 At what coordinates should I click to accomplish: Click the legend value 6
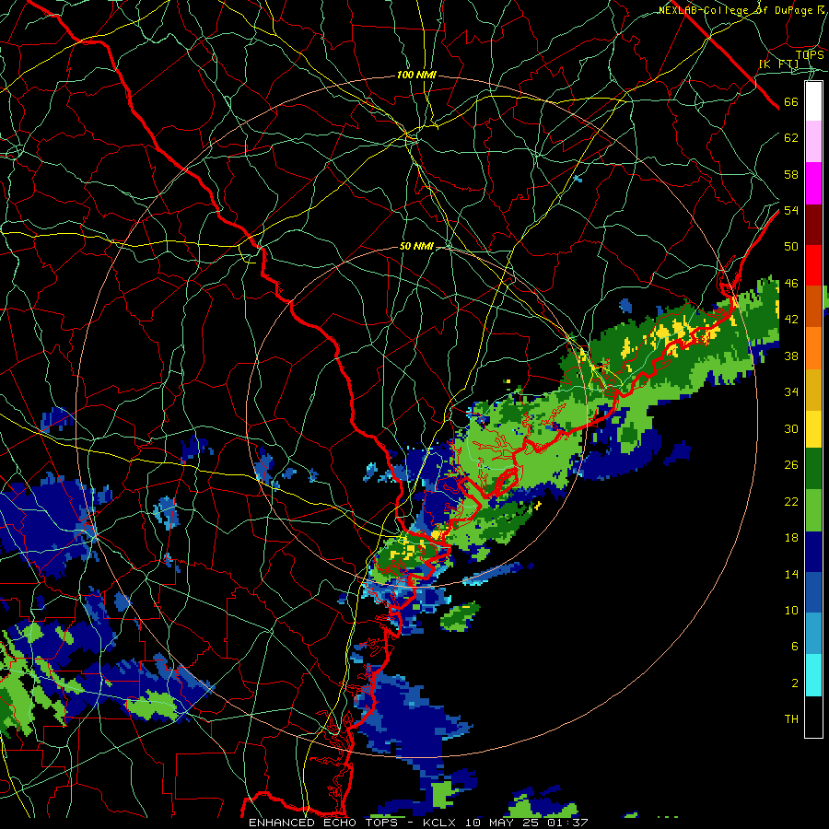tap(795, 646)
